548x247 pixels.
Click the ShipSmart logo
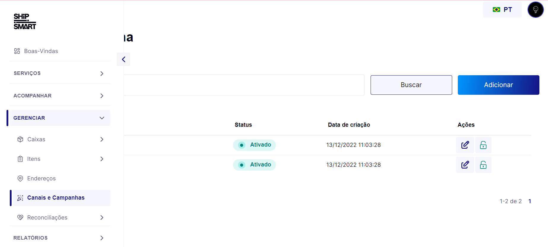click(x=25, y=21)
